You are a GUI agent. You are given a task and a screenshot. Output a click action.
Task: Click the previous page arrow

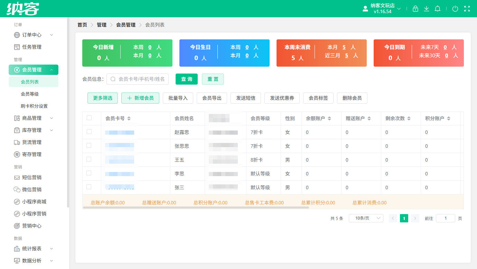[x=393, y=218]
